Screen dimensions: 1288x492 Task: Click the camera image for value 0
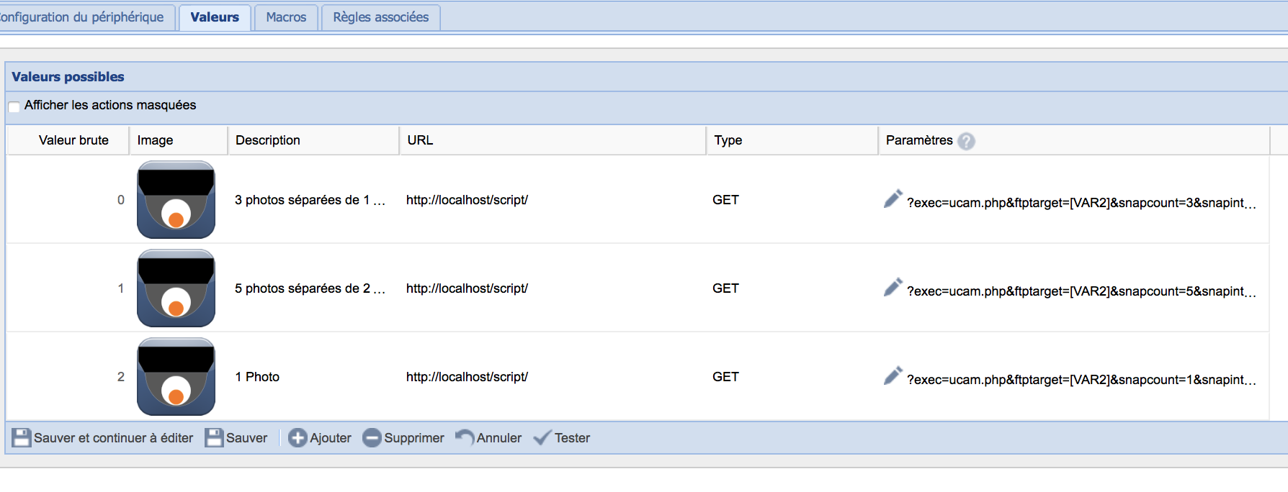pos(176,200)
